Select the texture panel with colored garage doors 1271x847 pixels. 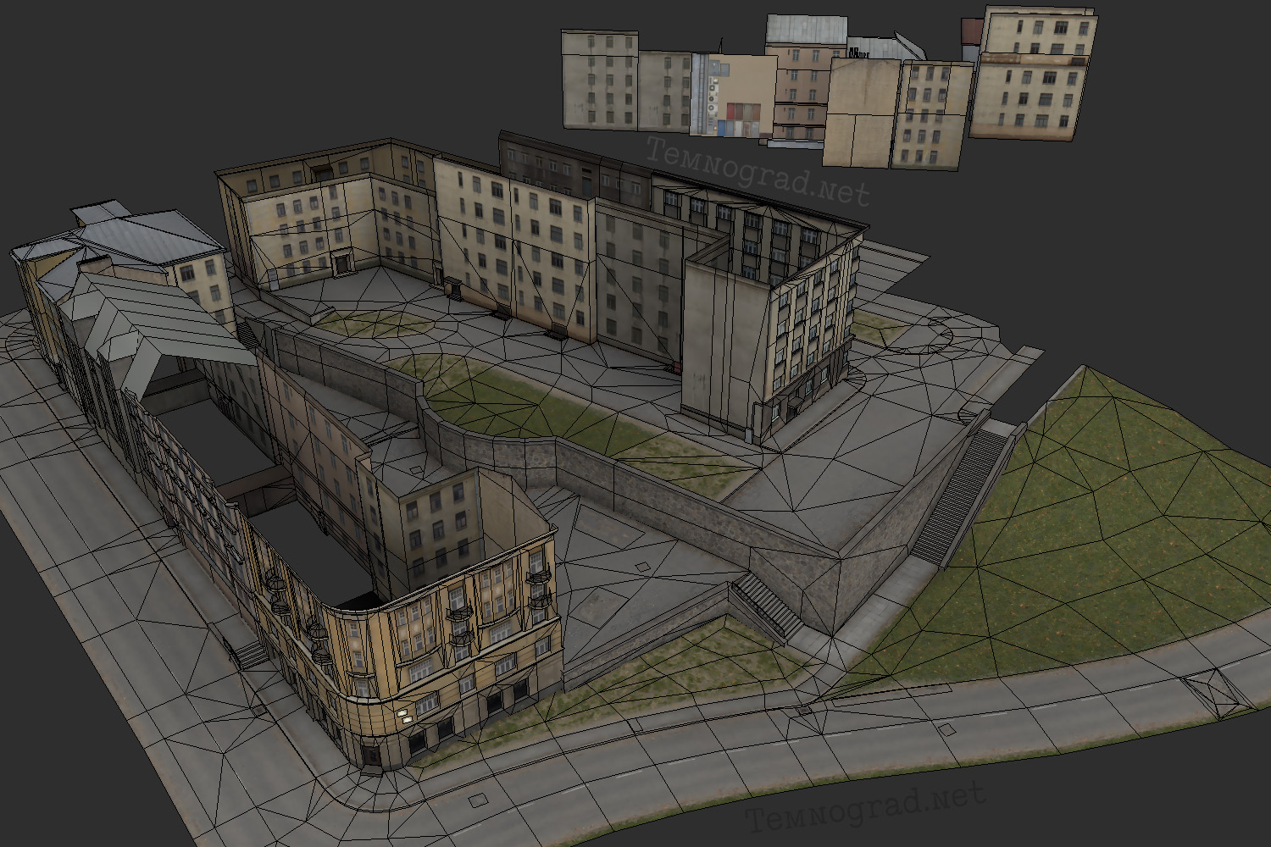pos(734,96)
